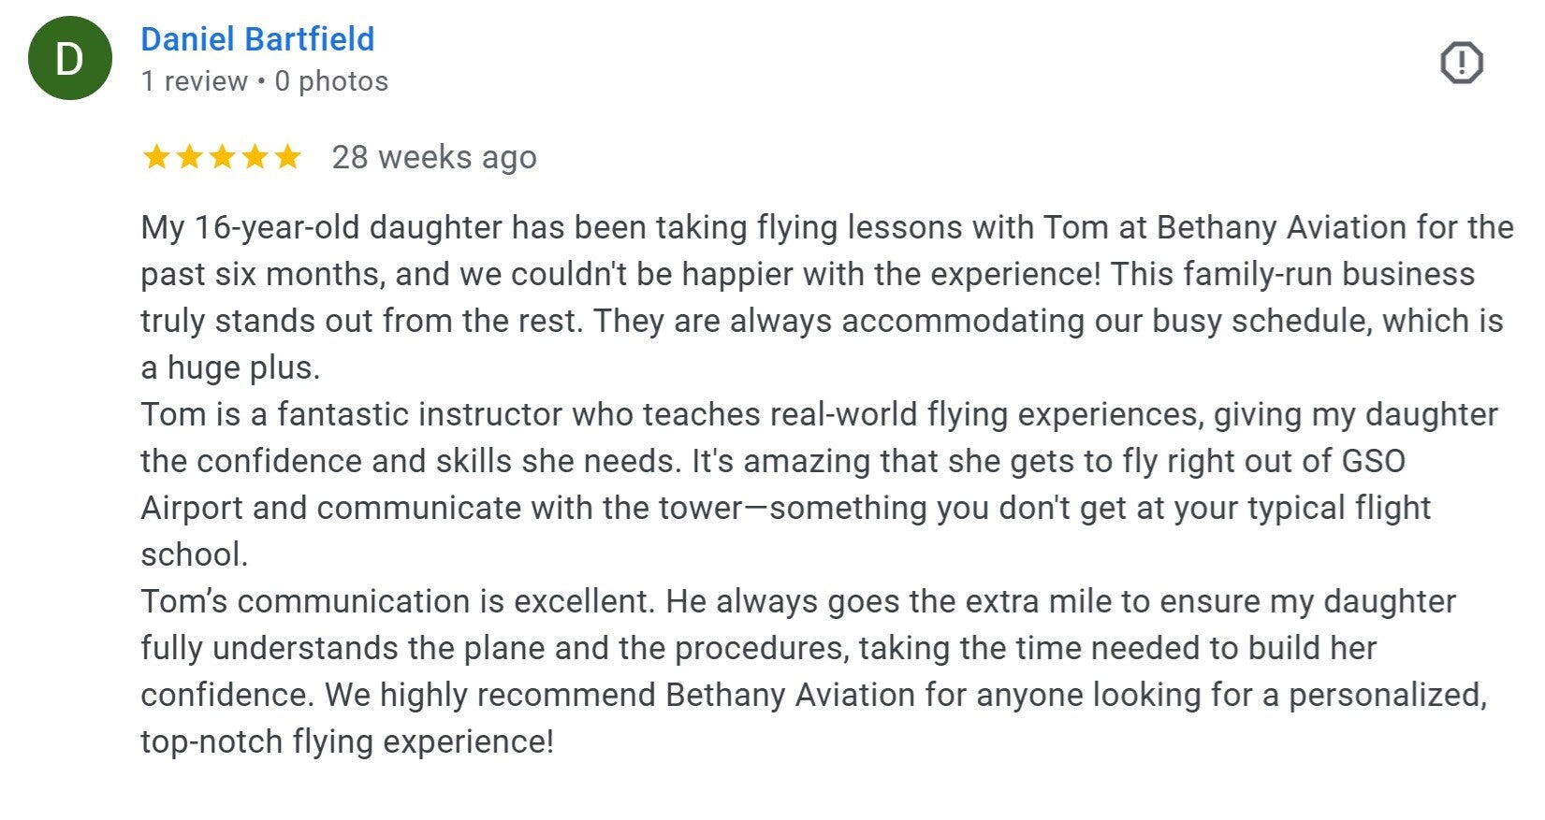The height and width of the screenshot is (820, 1545).
Task: Click the fourth gold rating star
Action: (255, 157)
